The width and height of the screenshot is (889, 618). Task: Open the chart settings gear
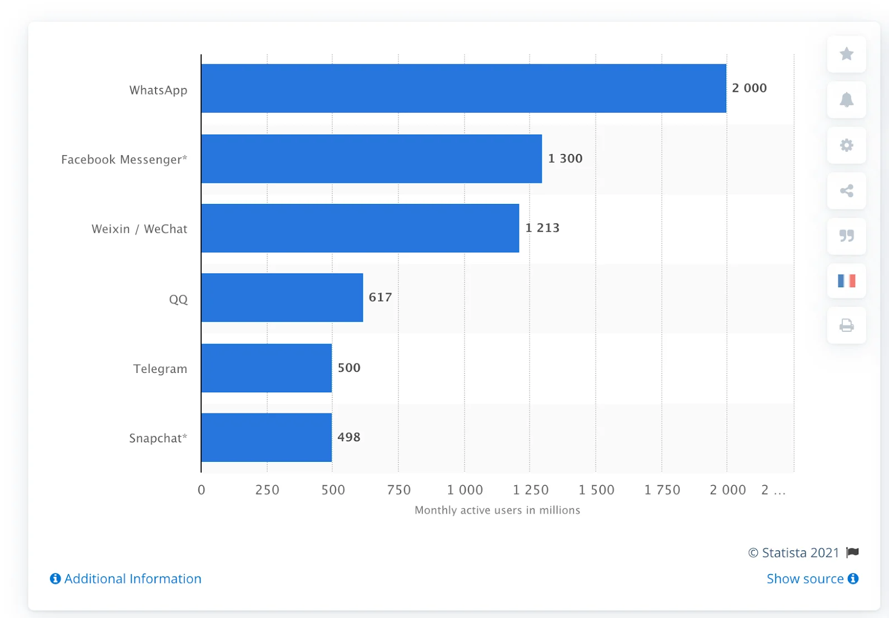point(846,146)
